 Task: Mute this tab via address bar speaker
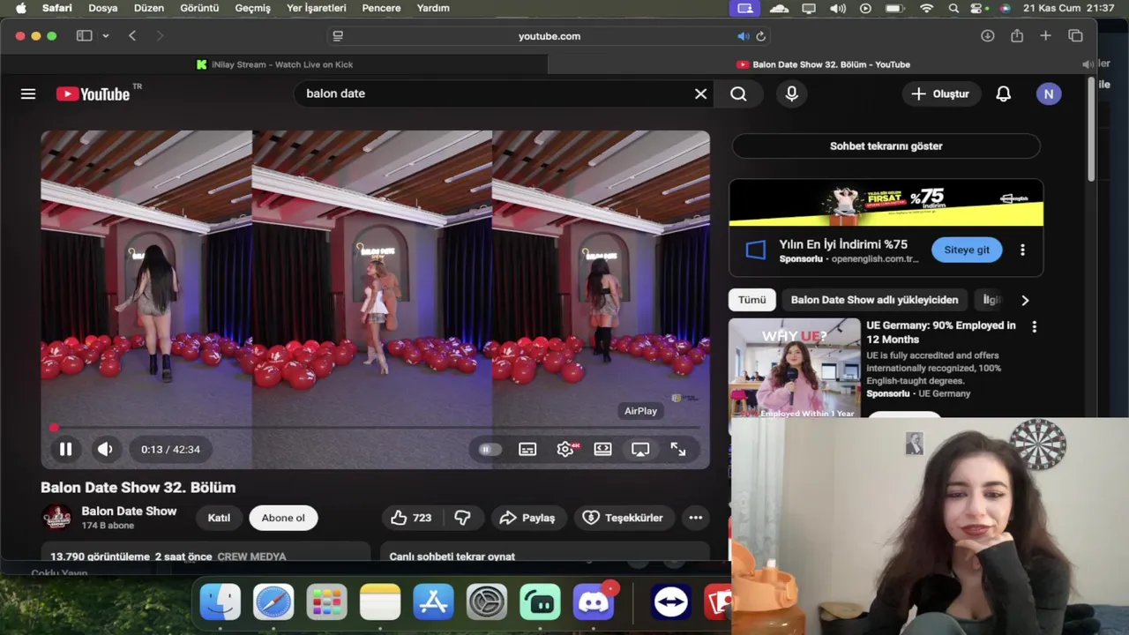click(x=743, y=36)
